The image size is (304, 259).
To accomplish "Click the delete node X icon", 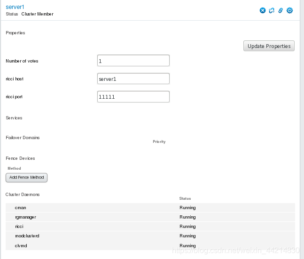I will (263, 10).
